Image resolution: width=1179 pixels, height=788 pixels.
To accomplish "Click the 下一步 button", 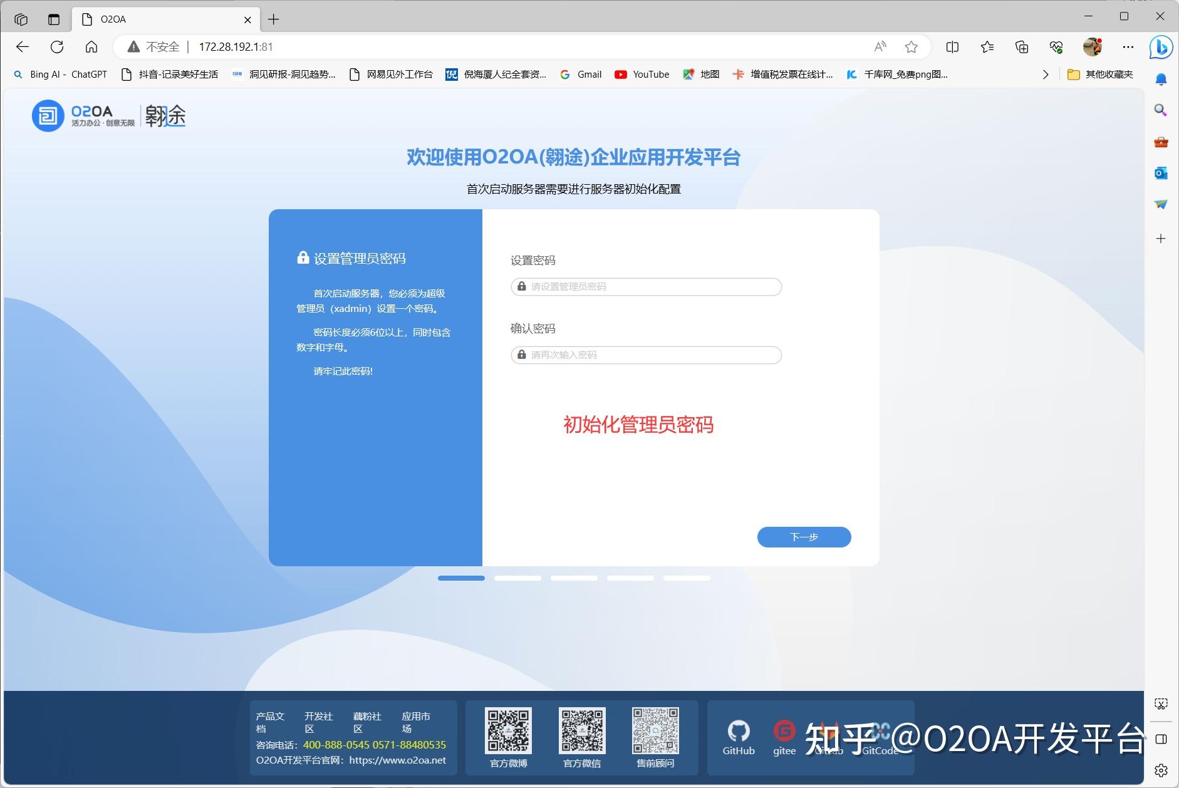I will coord(804,537).
